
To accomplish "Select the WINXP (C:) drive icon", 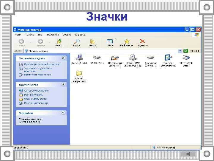I will pos(97,59).
